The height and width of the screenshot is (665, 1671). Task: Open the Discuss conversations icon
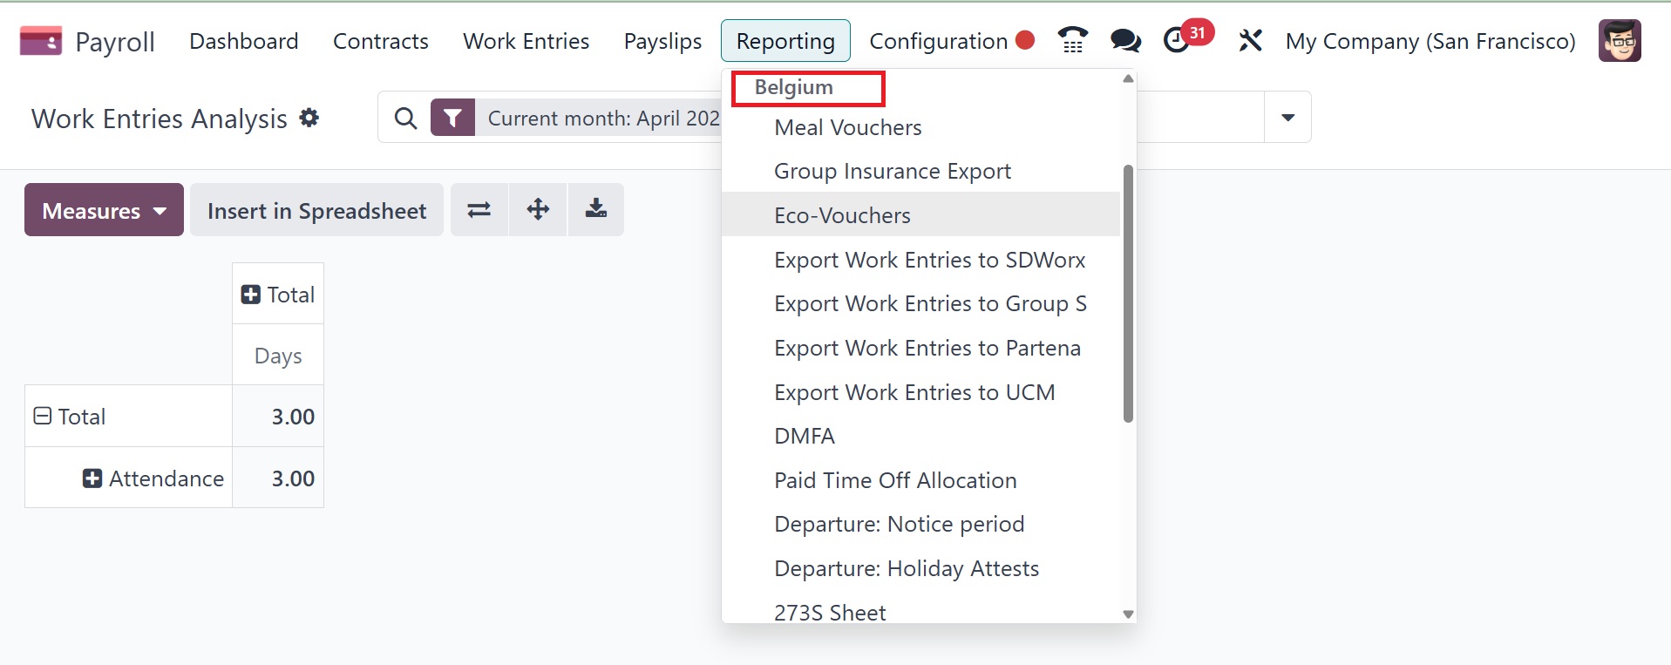point(1124,40)
